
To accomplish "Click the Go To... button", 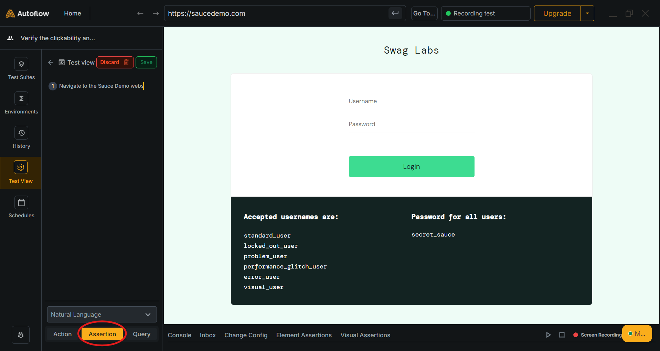I will coord(424,13).
